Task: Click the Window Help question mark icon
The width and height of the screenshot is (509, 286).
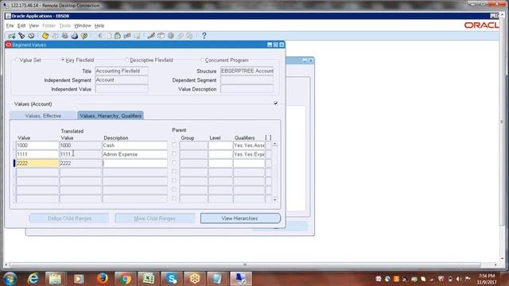Action: pos(204,36)
